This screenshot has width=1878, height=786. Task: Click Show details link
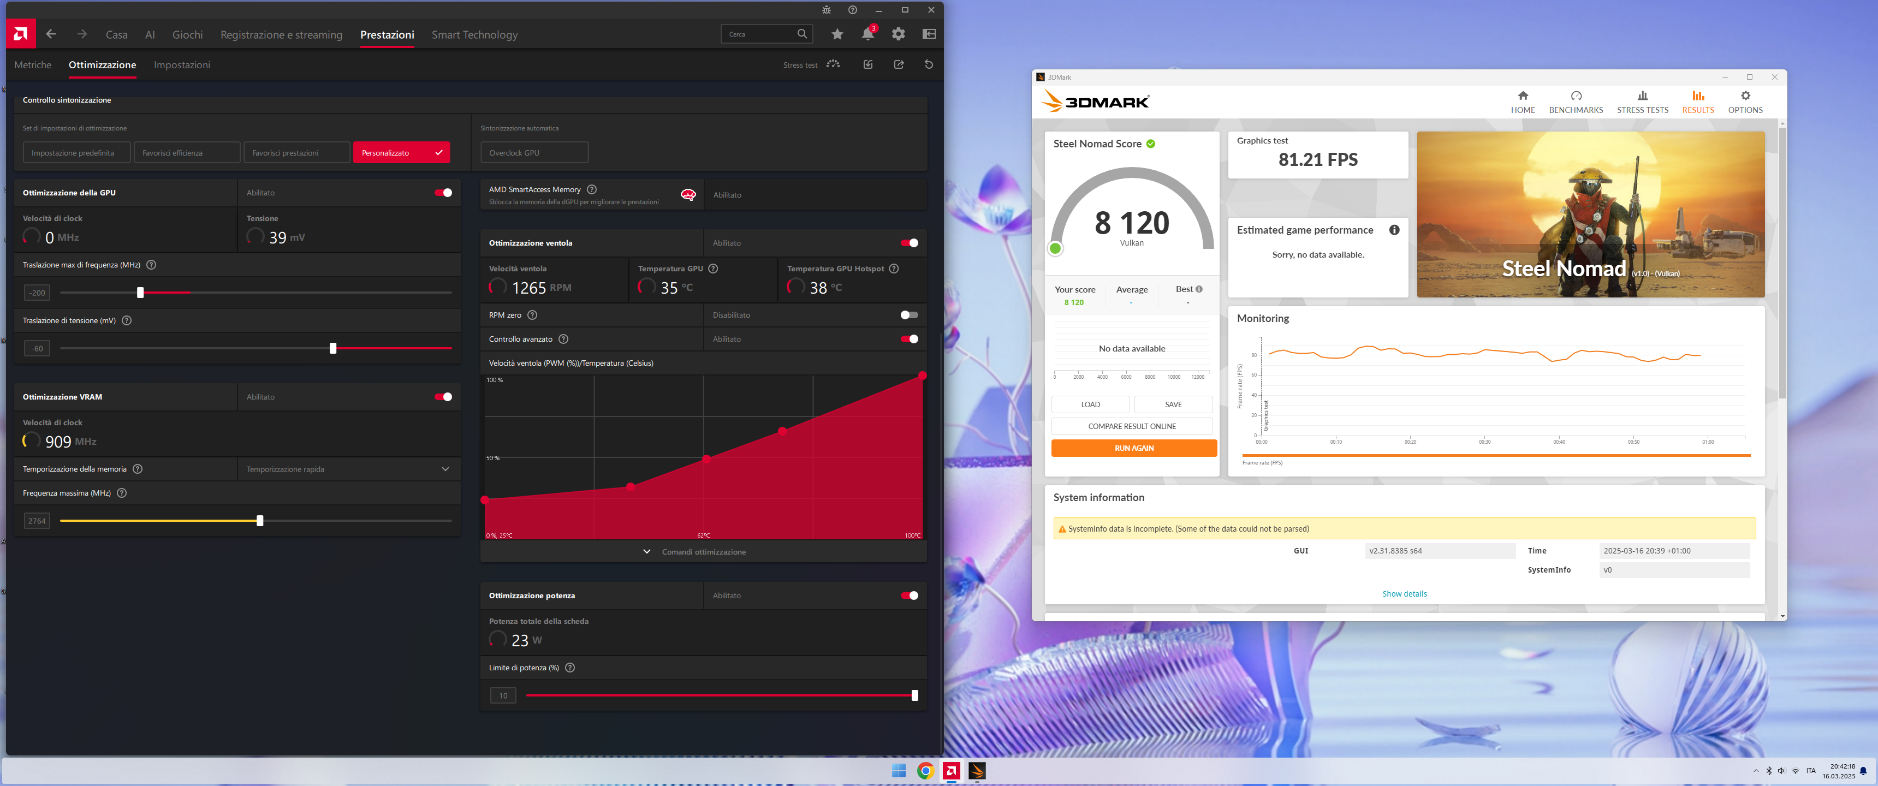(1404, 593)
